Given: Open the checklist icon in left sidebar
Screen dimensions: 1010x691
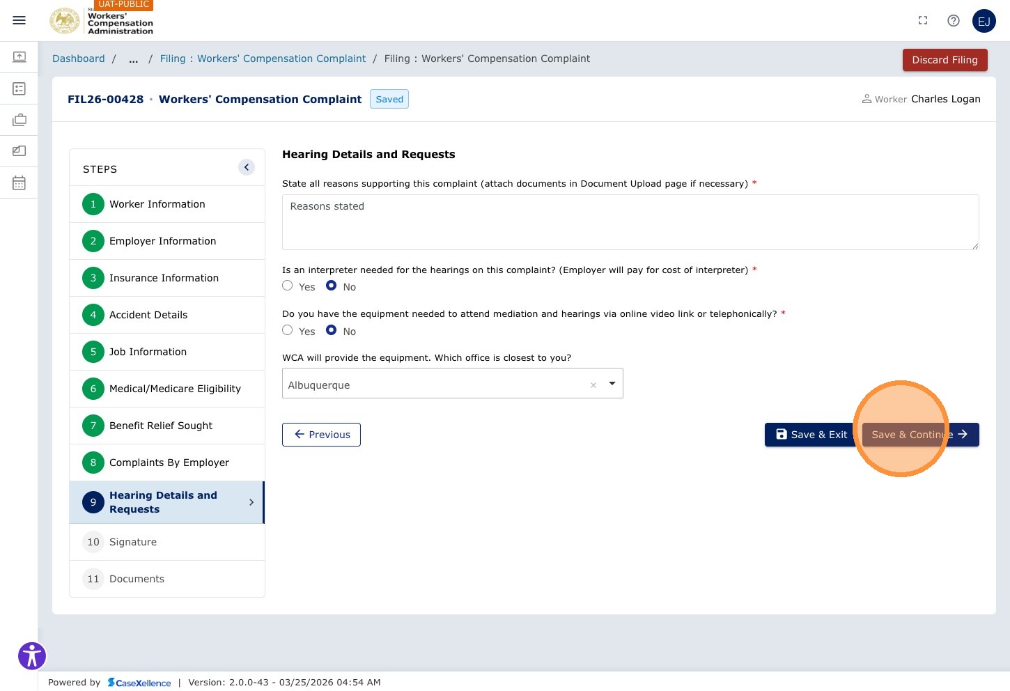Looking at the screenshot, I should 20,88.
